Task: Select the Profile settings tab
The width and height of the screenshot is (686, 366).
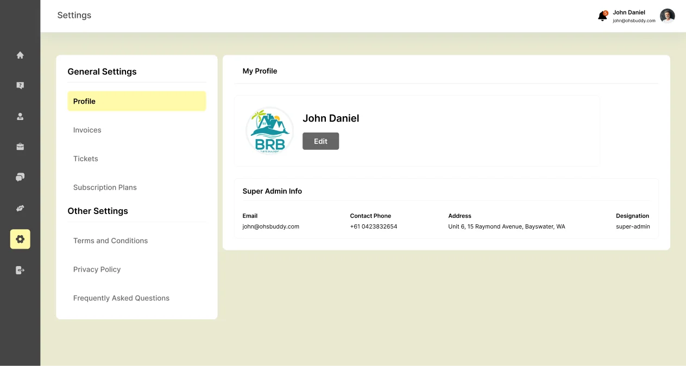Action: pyautogui.click(x=136, y=101)
